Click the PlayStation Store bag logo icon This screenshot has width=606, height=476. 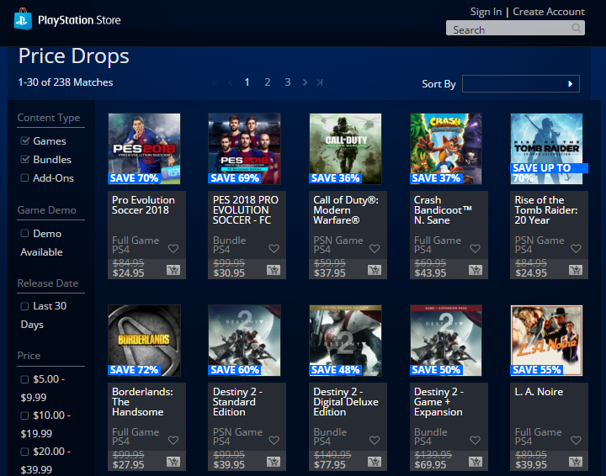(23, 19)
